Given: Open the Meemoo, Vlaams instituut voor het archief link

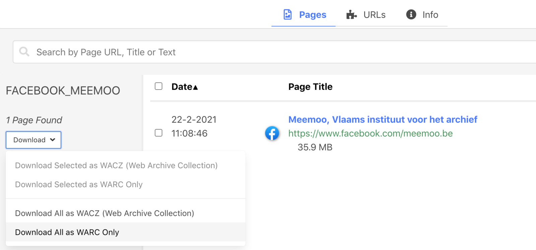Looking at the screenshot, I should 383,119.
